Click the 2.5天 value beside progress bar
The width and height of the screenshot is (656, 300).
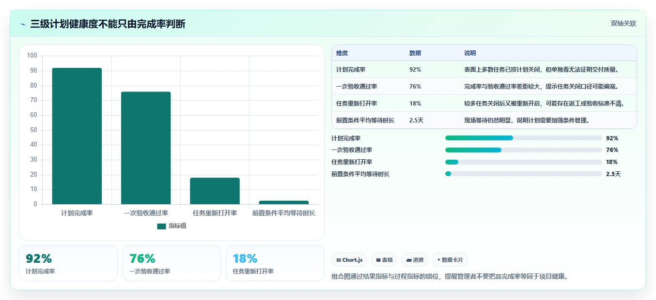tap(613, 174)
